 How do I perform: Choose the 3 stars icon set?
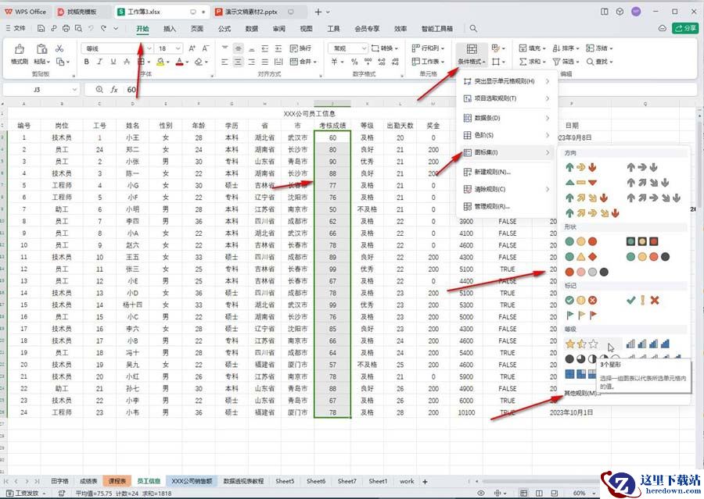(x=581, y=344)
